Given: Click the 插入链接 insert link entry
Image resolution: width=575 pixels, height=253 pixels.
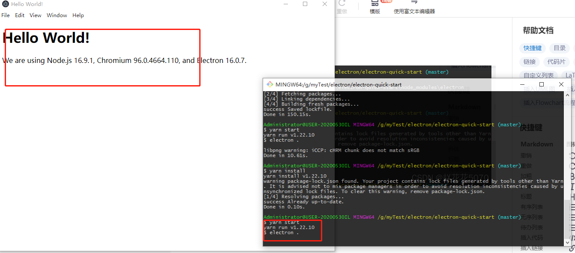Looking at the screenshot, I should [x=532, y=248].
